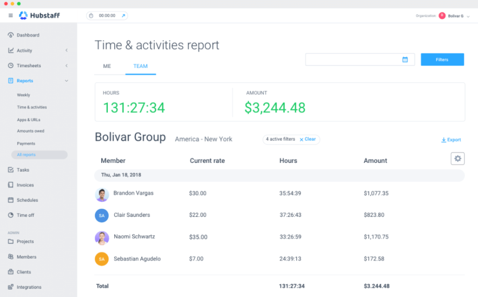The height and width of the screenshot is (297, 478).
Task: Open the Weekly report
Action: tap(23, 95)
